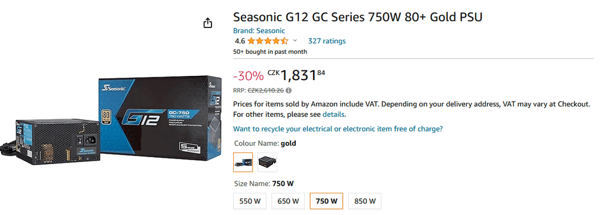Click the RRP info icon
The image size is (600, 215).
point(288,91)
